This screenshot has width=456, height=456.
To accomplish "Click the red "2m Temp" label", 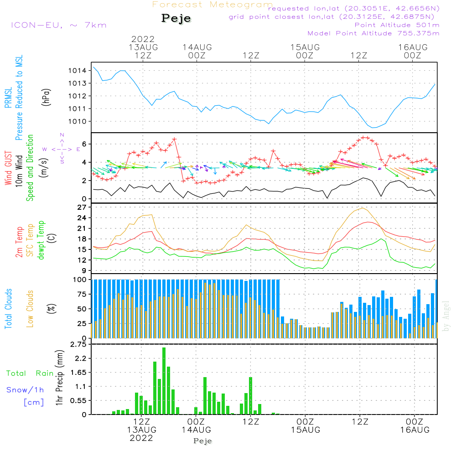I will (x=19, y=242).
